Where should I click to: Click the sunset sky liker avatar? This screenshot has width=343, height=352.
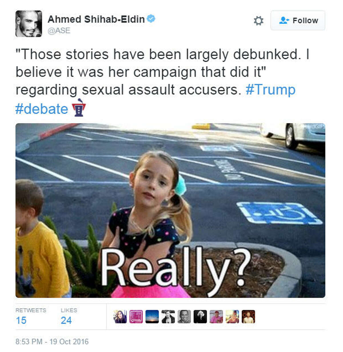point(152,317)
